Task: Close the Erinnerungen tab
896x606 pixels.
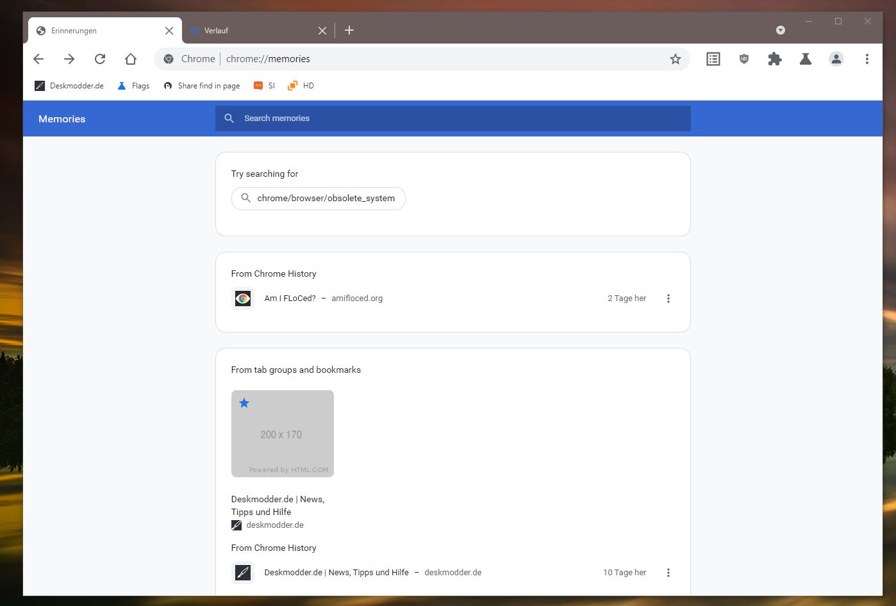Action: (x=169, y=31)
